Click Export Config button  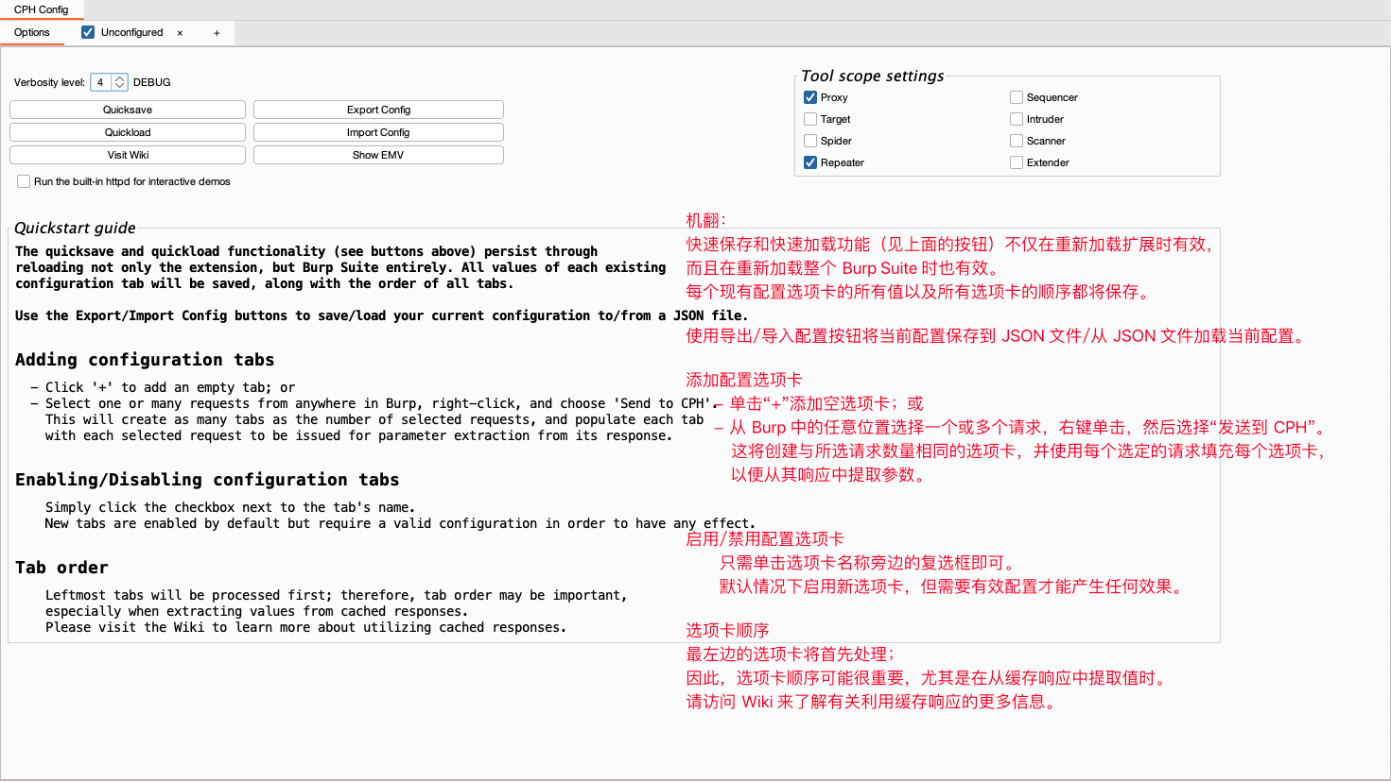(x=378, y=110)
